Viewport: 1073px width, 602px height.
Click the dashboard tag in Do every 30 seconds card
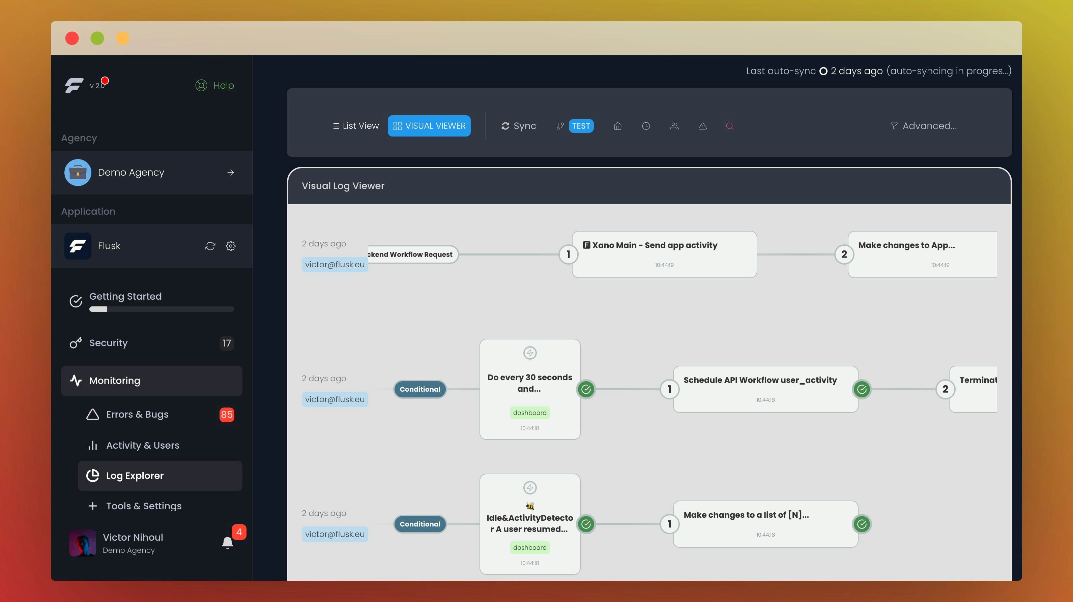(530, 413)
